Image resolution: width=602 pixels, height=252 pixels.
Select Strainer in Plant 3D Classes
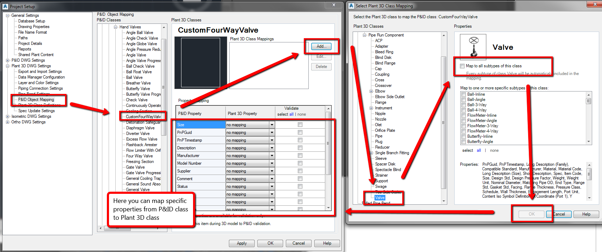click(x=381, y=175)
